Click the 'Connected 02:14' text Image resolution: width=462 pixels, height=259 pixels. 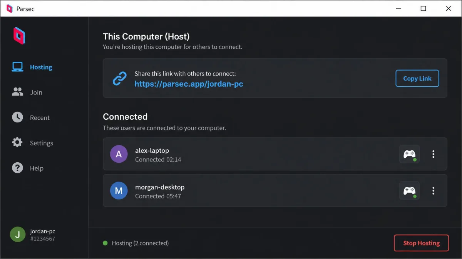click(158, 159)
